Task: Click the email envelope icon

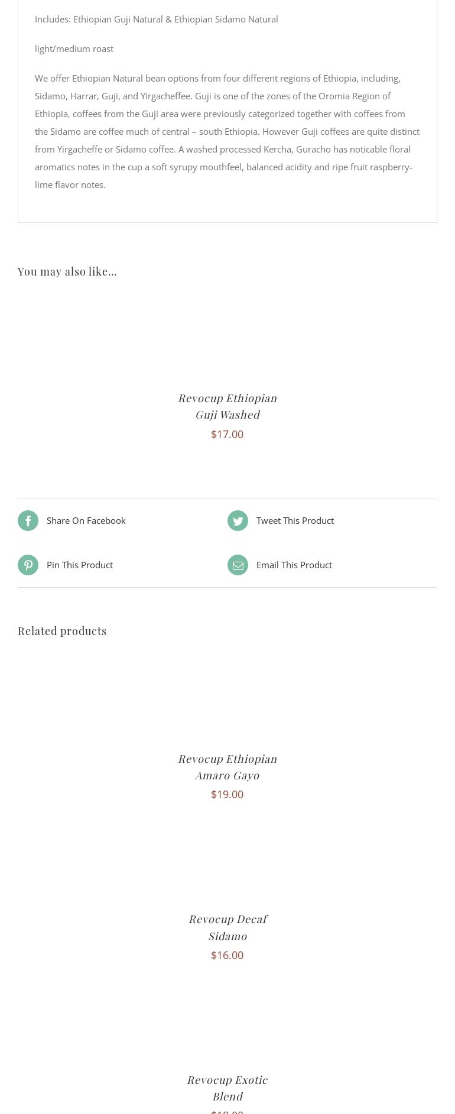Action: [238, 565]
